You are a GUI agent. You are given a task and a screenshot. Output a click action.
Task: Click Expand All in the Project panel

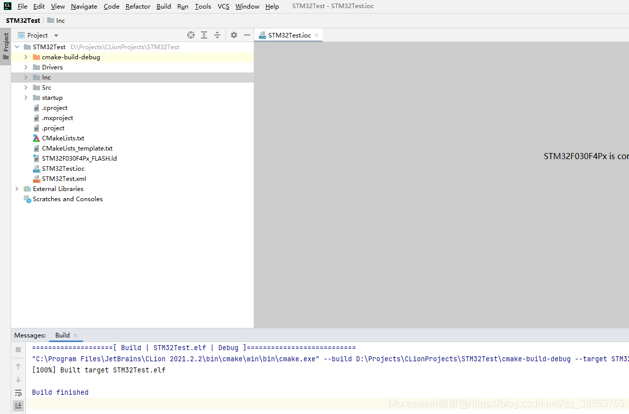204,35
